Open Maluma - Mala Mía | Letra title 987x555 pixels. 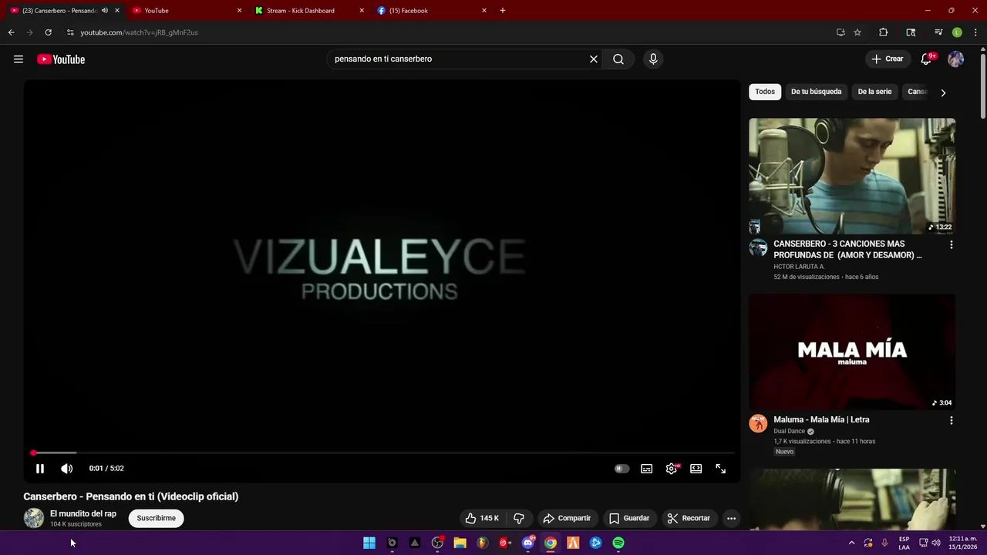821,420
